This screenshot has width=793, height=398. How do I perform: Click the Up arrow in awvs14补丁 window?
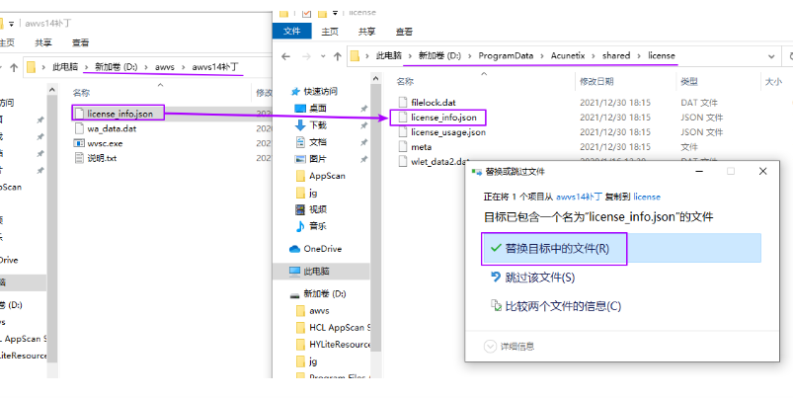[x=14, y=67]
